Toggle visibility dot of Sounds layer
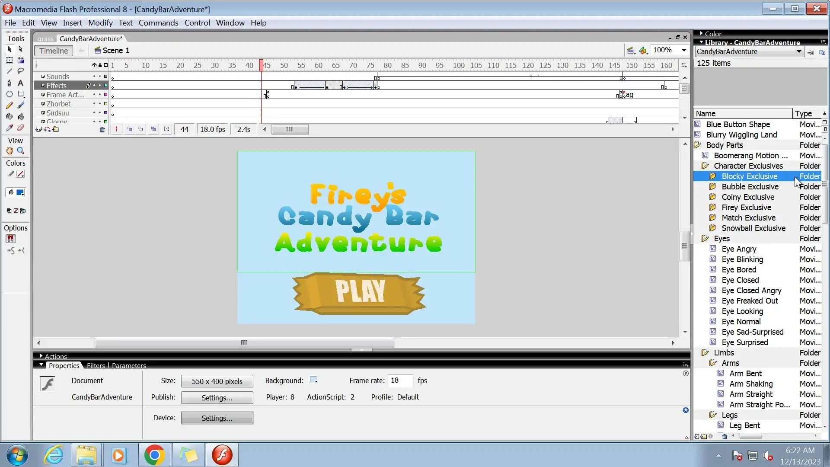830x467 pixels. click(94, 77)
